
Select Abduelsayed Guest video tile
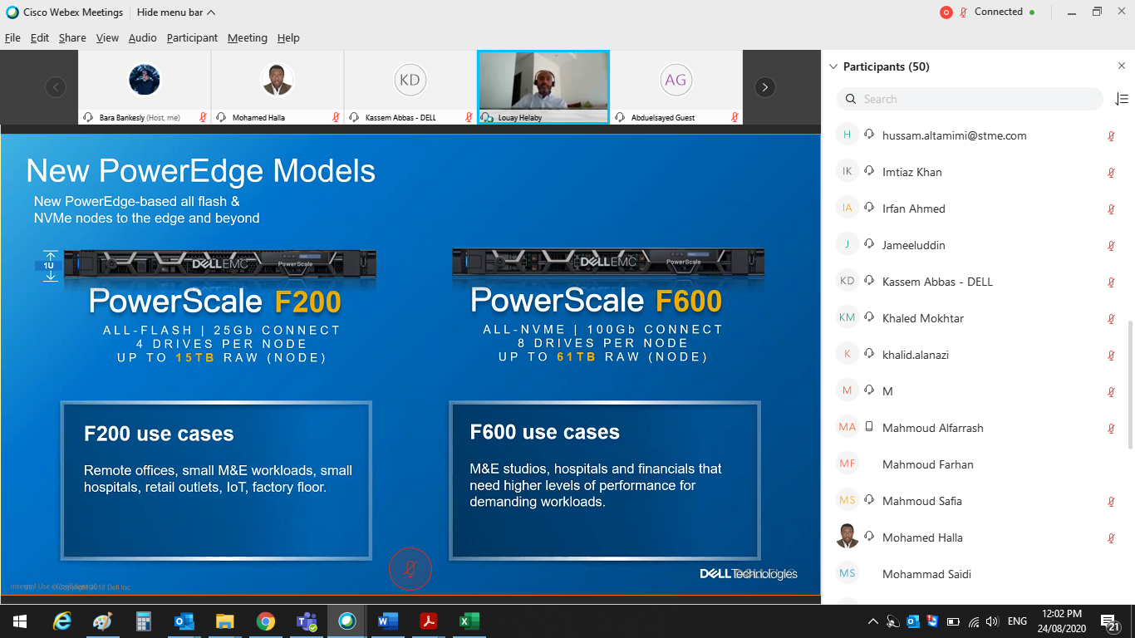676,87
